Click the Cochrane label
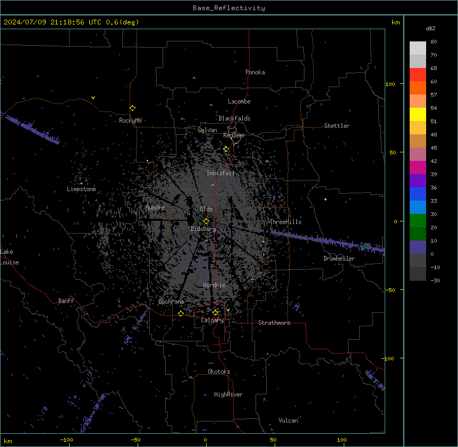The image size is (458, 447). click(x=171, y=302)
